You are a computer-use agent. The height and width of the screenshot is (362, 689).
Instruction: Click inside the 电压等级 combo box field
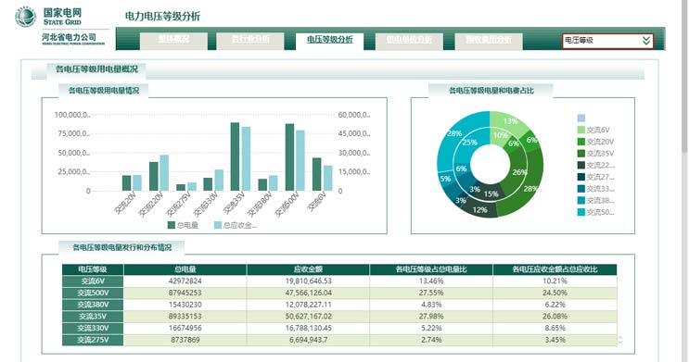coord(607,41)
